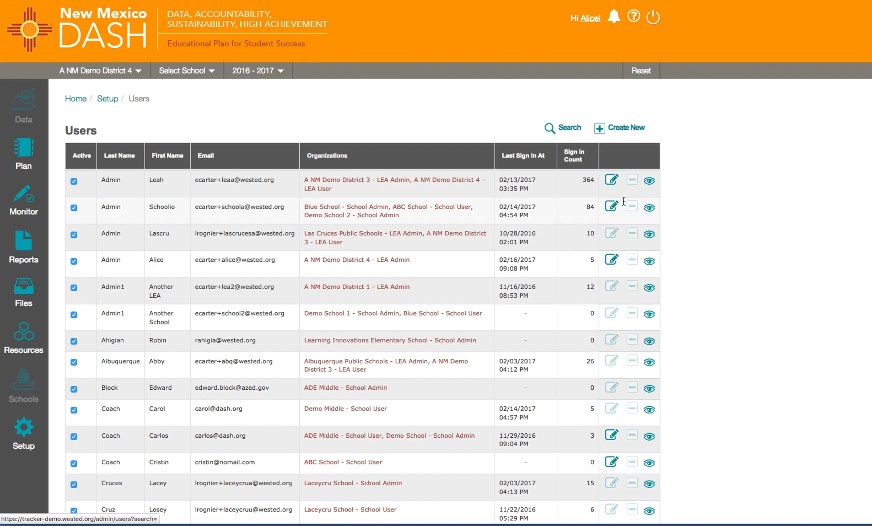Click A NM Demo District 1 organization link
The width and height of the screenshot is (872, 526).
pos(356,287)
